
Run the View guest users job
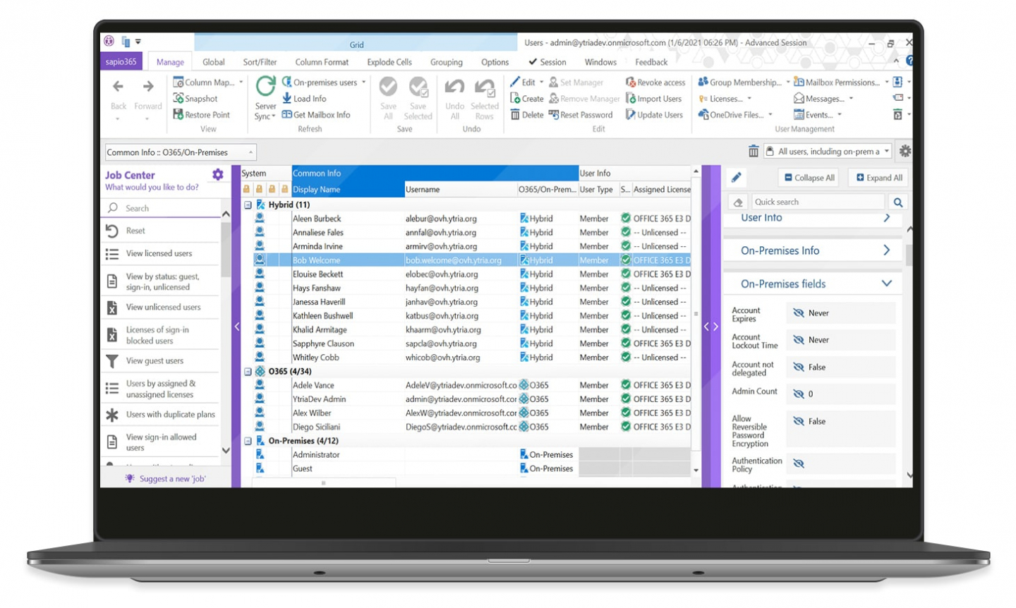(x=161, y=361)
